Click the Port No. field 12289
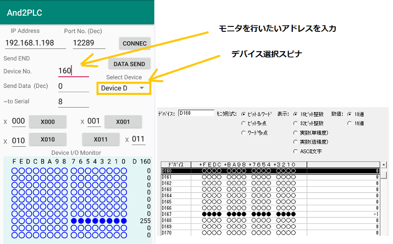 click(89, 43)
